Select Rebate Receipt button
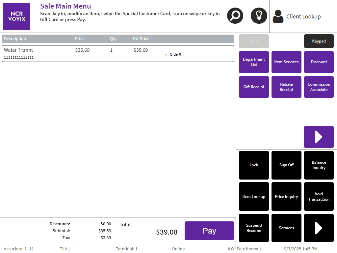 (286, 87)
